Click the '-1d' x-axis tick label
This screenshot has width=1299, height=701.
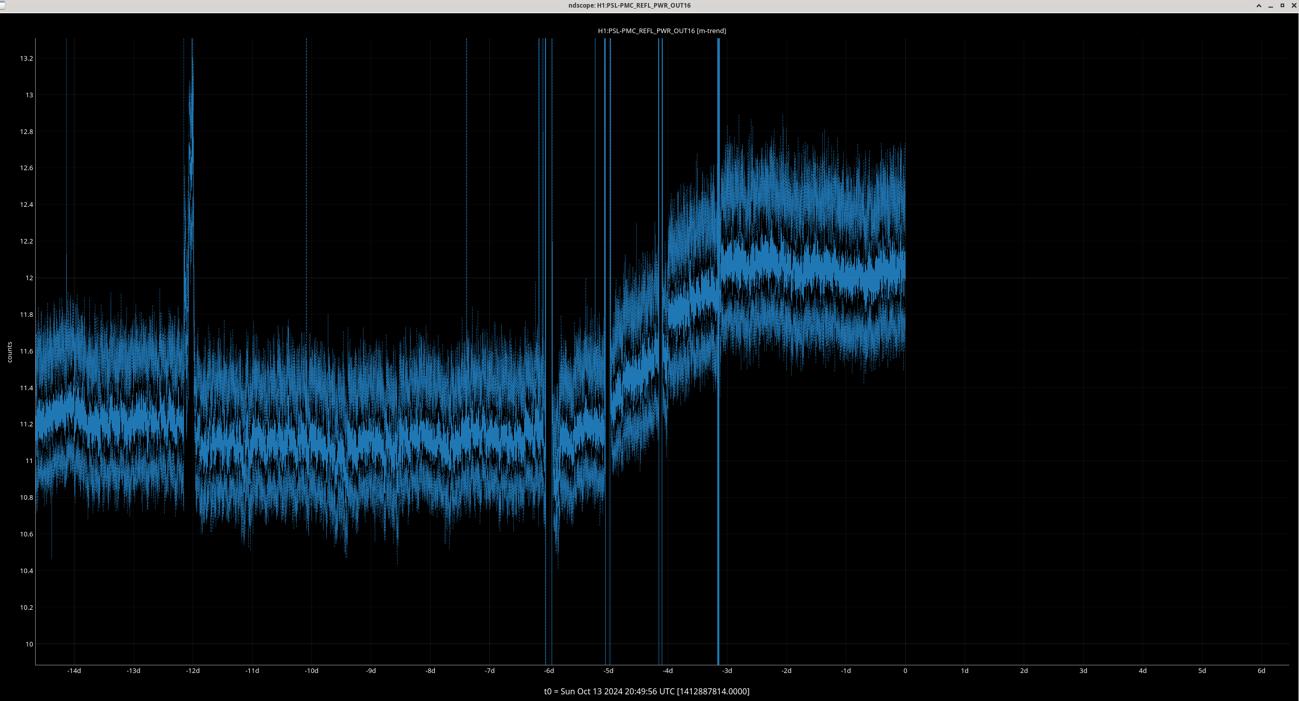[x=846, y=671]
